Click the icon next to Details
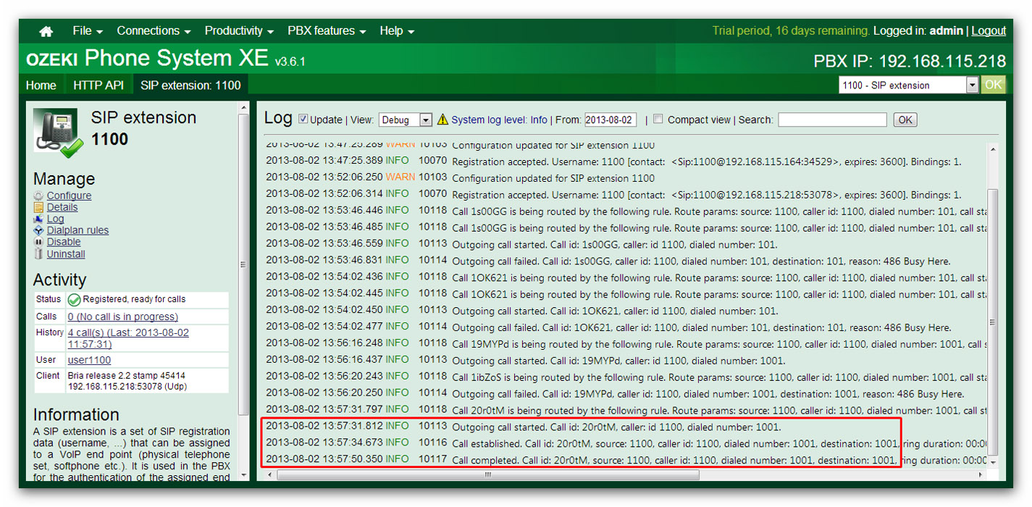 point(39,207)
